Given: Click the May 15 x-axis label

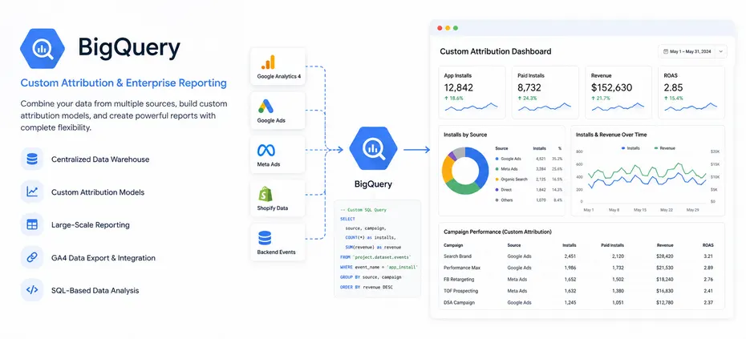Looking at the screenshot, I should (x=640, y=210).
